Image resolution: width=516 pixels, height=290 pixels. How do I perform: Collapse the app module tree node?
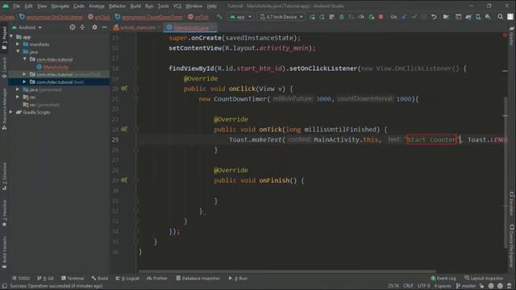tap(12, 36)
